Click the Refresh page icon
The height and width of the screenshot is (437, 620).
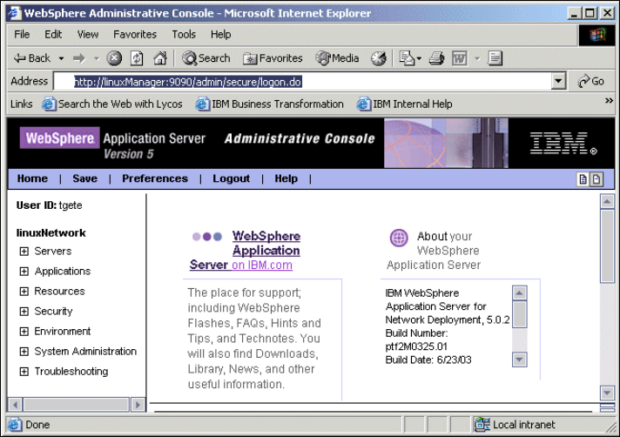coord(137,58)
